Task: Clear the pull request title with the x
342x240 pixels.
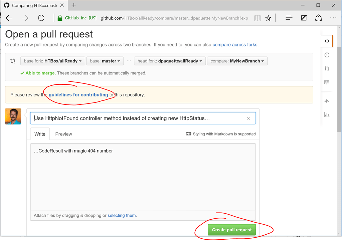Action: (x=248, y=118)
